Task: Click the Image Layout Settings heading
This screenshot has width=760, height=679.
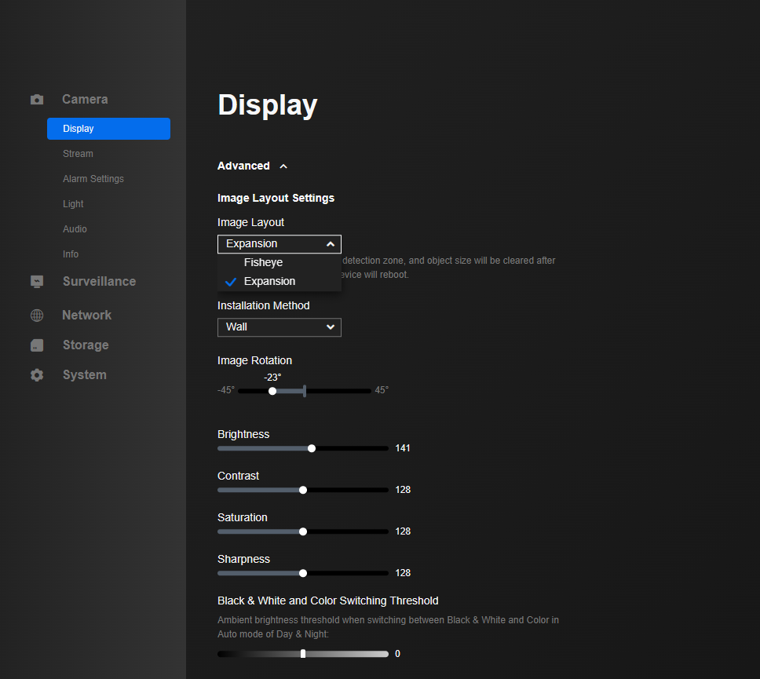Action: click(276, 199)
